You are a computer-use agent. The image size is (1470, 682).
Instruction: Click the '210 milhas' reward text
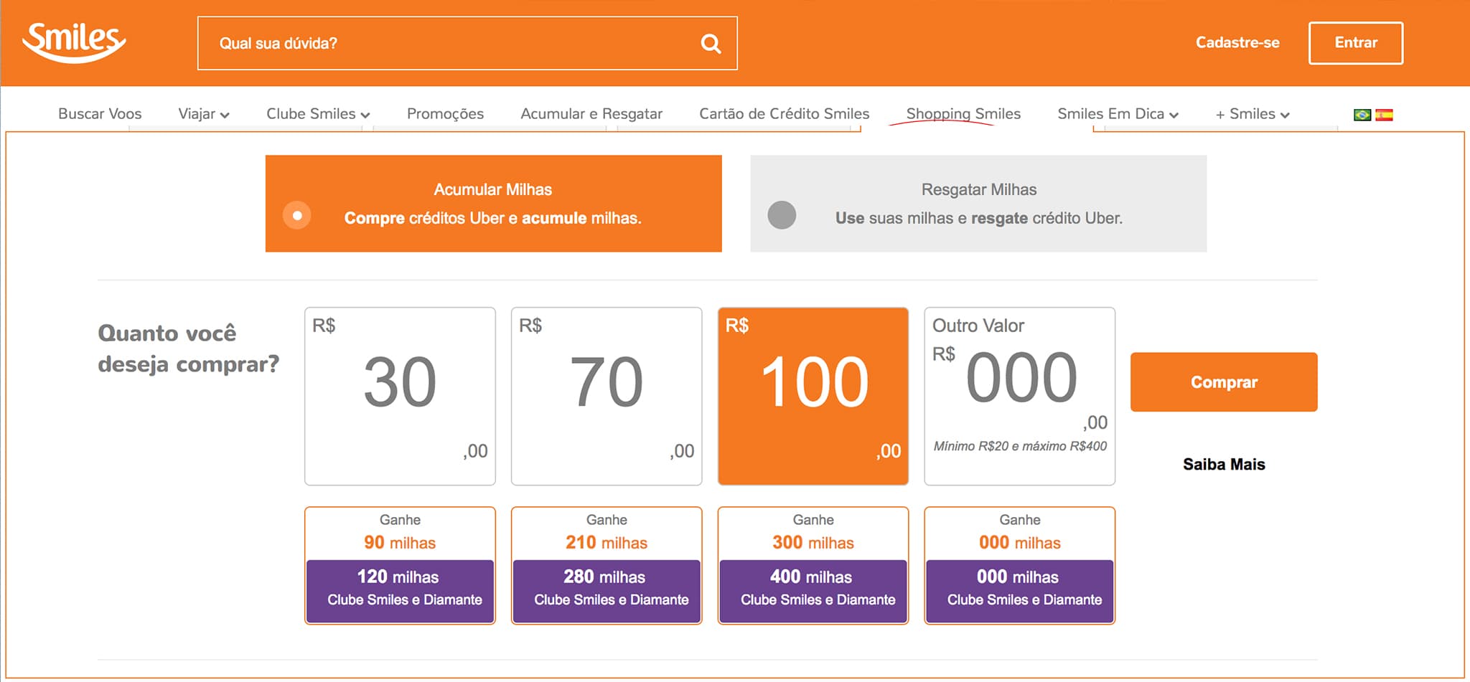tap(607, 543)
